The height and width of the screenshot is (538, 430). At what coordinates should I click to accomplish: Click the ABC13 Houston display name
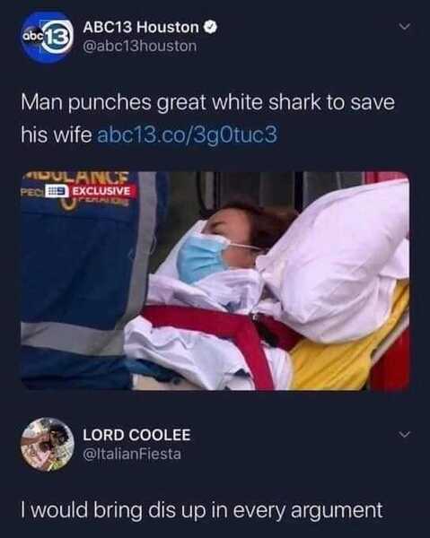coord(141,28)
